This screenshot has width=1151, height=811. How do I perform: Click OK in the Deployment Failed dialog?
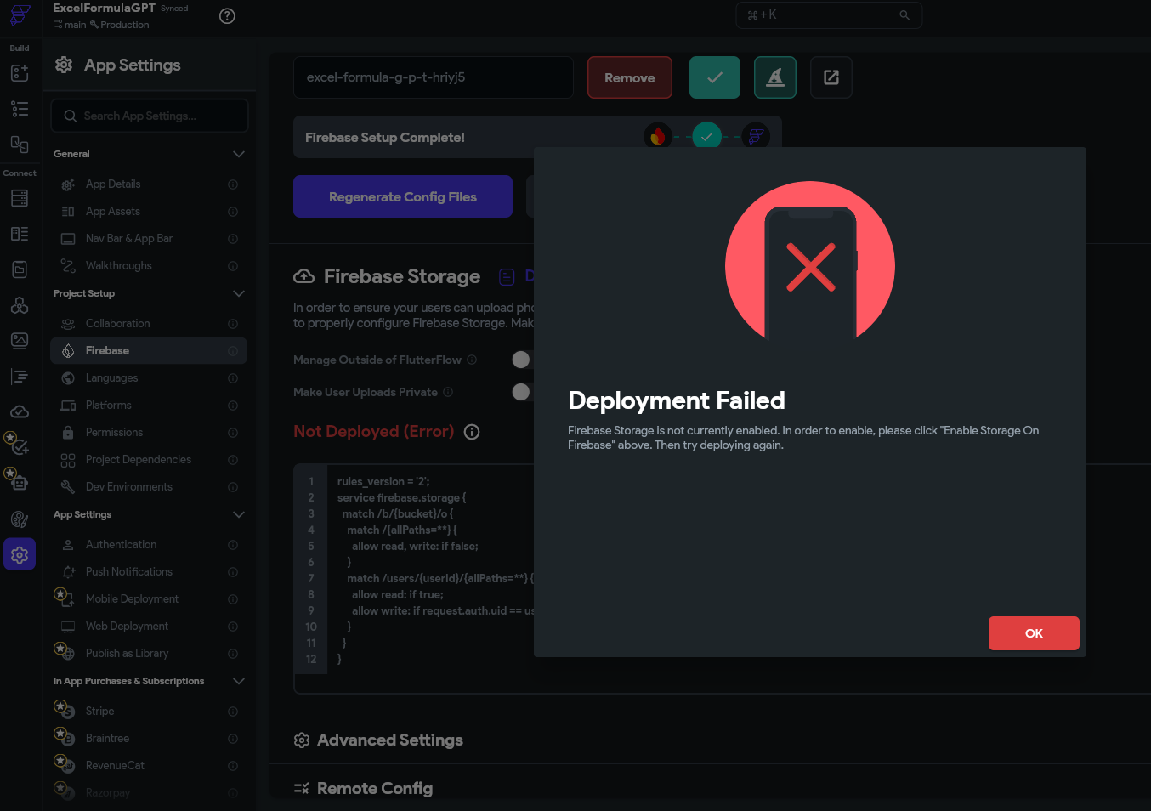pos(1034,633)
